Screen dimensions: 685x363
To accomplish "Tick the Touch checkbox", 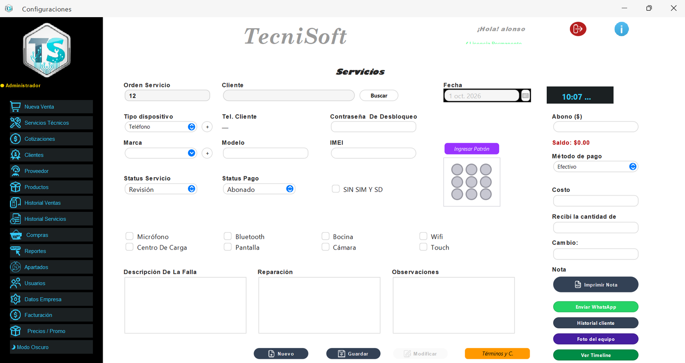I will point(423,247).
